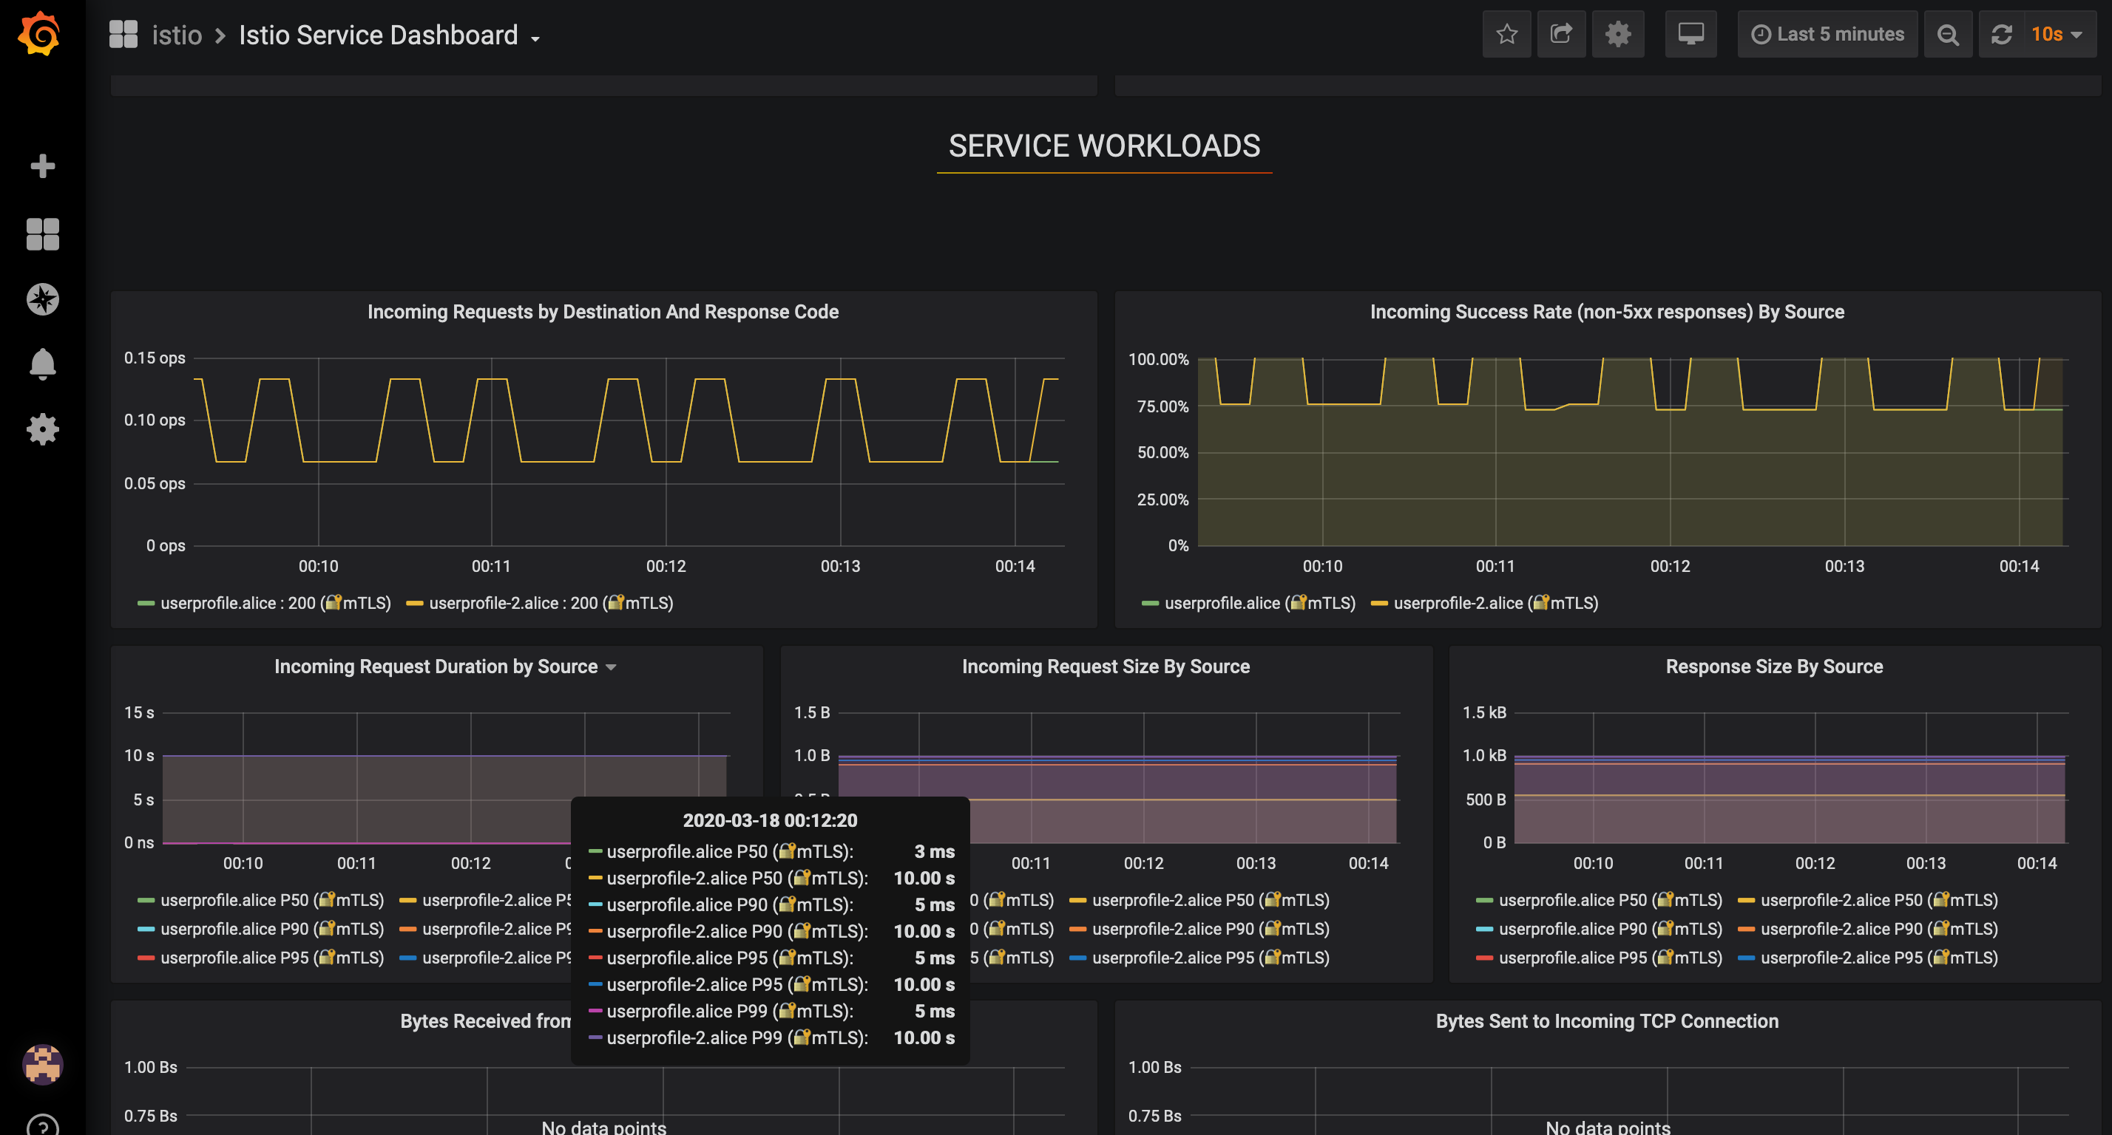Screen dimensions: 2112x1135
Task: Open the Dashboards icon in sidebar
Action: click(43, 234)
